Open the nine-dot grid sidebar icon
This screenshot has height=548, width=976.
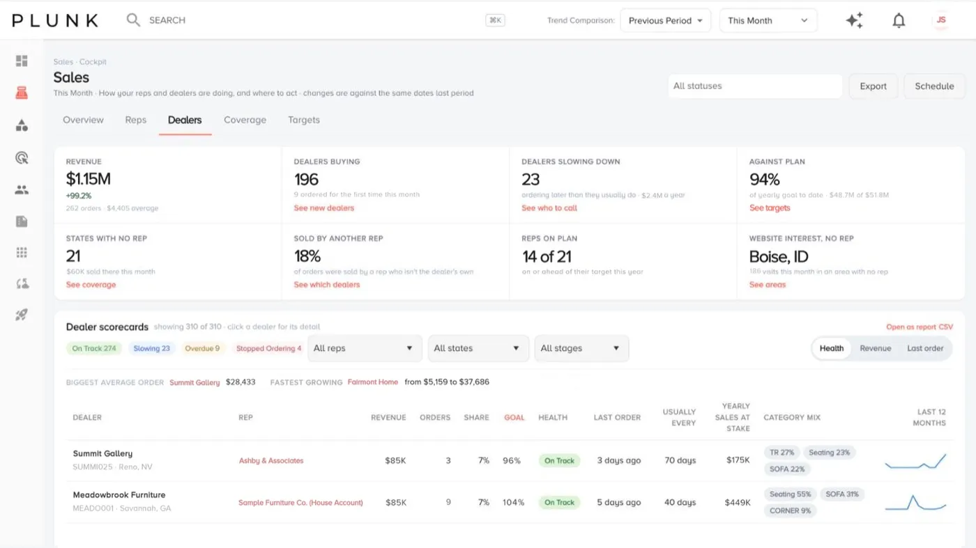coord(22,252)
